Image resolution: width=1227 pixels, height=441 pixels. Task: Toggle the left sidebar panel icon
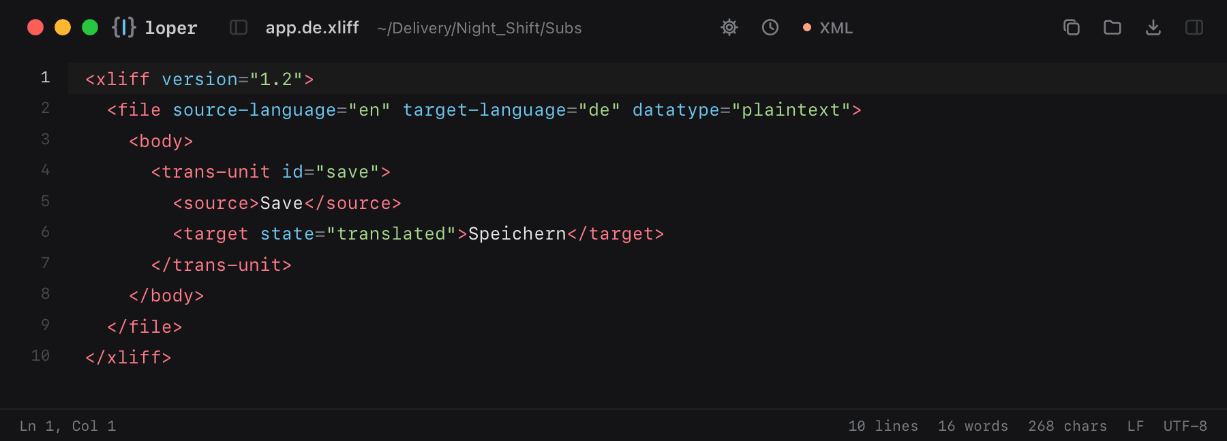[239, 27]
